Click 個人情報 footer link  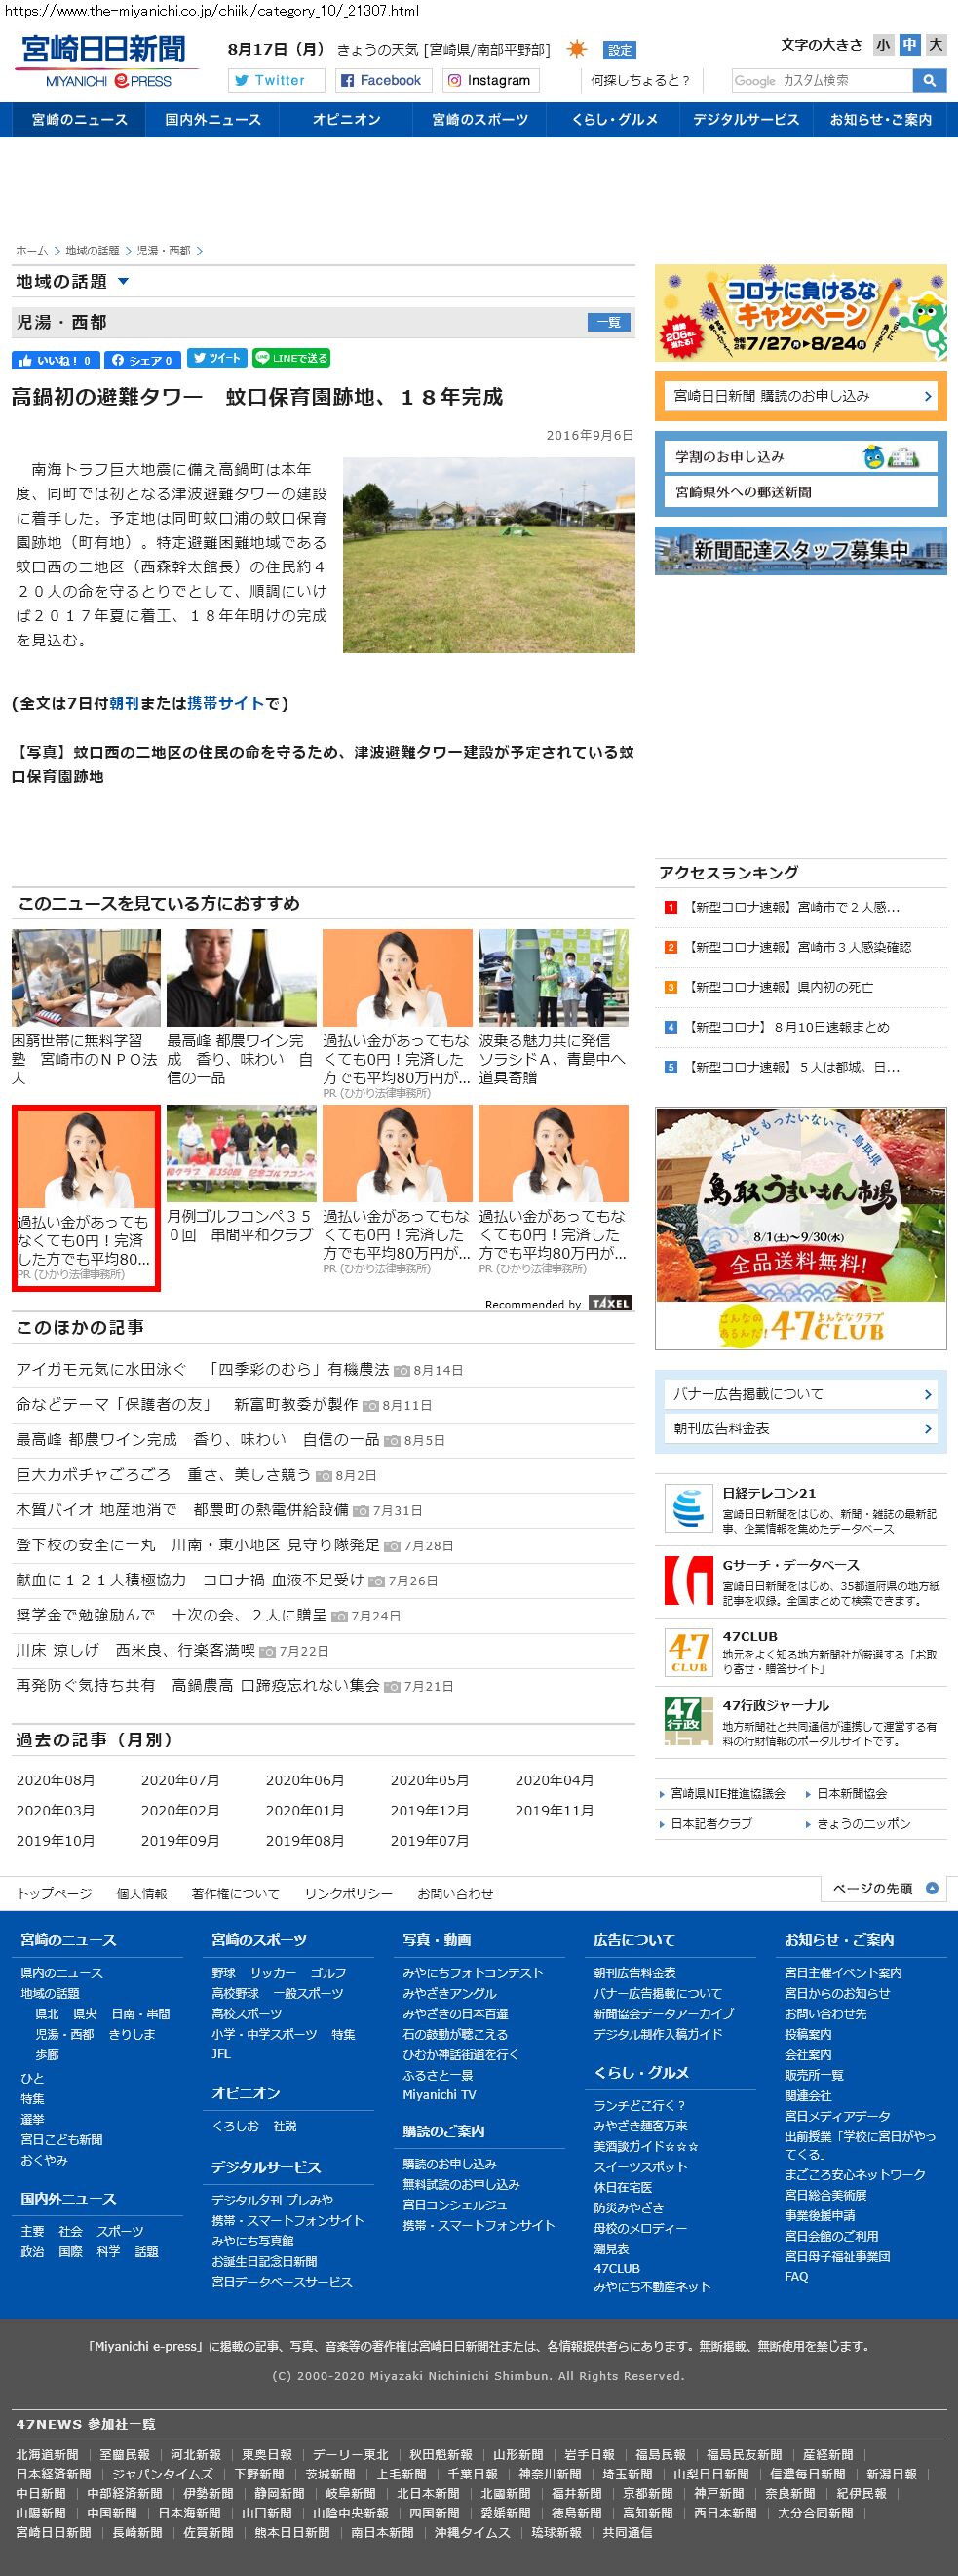coord(141,1893)
